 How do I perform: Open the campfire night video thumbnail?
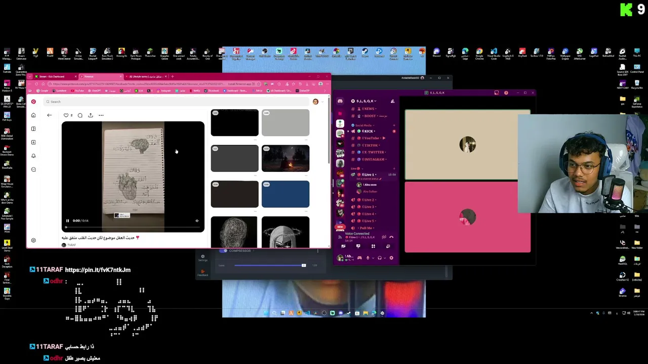point(286,158)
